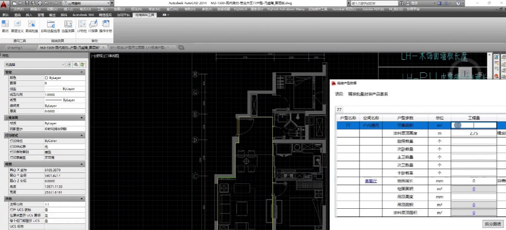Screen dimensions: 506x230
Task: Click the 操作手册 manual icon
Action: pos(106,24)
